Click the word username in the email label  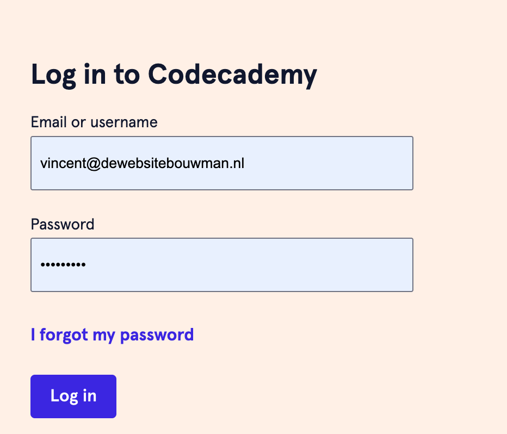click(x=123, y=122)
